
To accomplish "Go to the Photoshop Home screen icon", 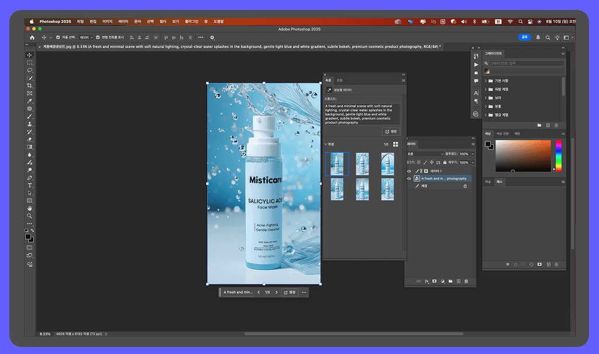I will [x=32, y=37].
